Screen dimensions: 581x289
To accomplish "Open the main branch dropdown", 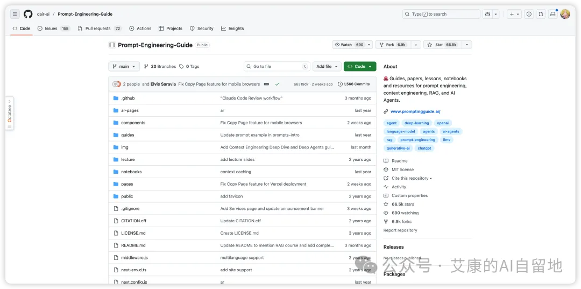I will click(124, 66).
